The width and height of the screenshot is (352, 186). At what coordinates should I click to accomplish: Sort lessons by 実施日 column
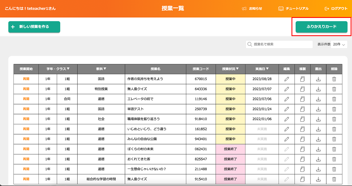pos(262,69)
